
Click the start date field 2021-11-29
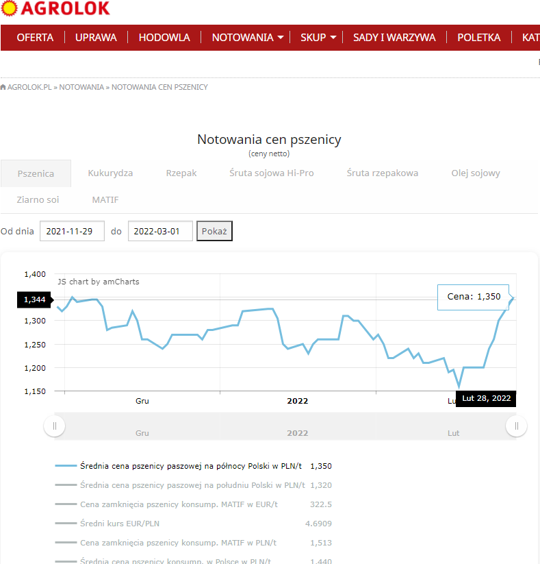coord(72,232)
